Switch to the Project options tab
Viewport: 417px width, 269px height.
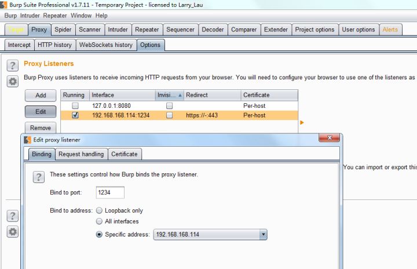click(x=315, y=30)
